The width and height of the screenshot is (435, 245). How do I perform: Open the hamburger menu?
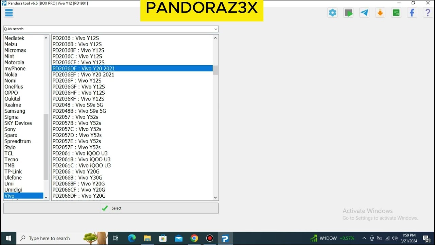click(x=9, y=13)
